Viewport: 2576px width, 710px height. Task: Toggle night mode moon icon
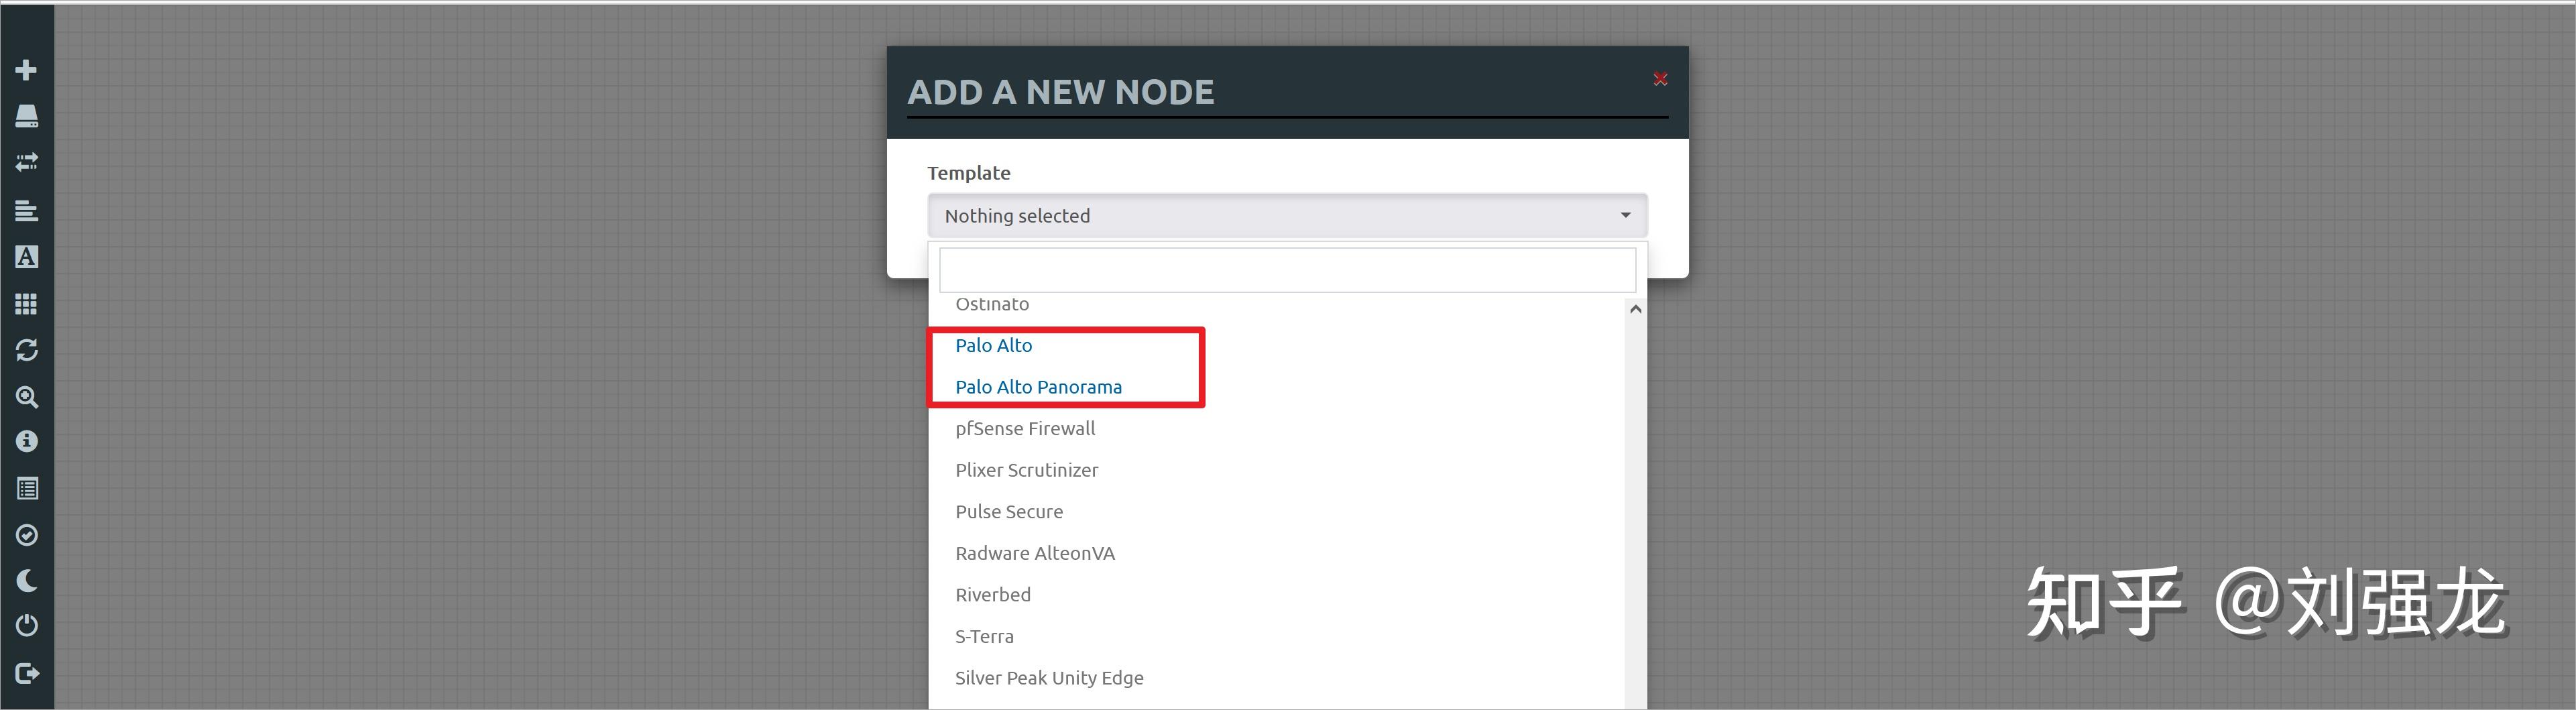coord(27,580)
